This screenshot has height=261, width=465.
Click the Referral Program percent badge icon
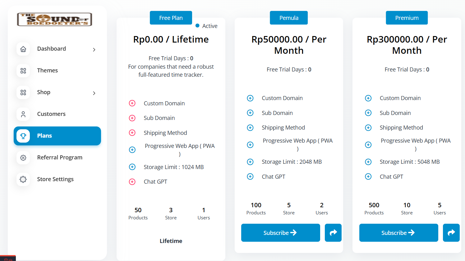tap(23, 158)
